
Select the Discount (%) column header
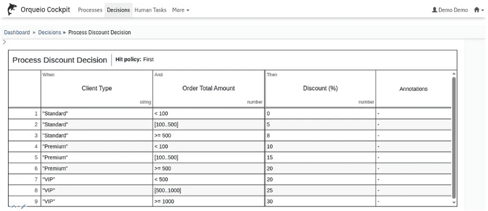(x=320, y=88)
